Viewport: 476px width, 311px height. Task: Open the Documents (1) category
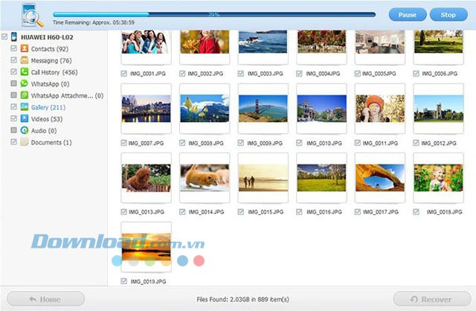(51, 142)
